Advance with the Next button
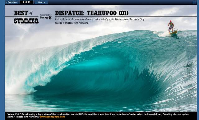Screen dimensions: 199x120 coord(41,2)
